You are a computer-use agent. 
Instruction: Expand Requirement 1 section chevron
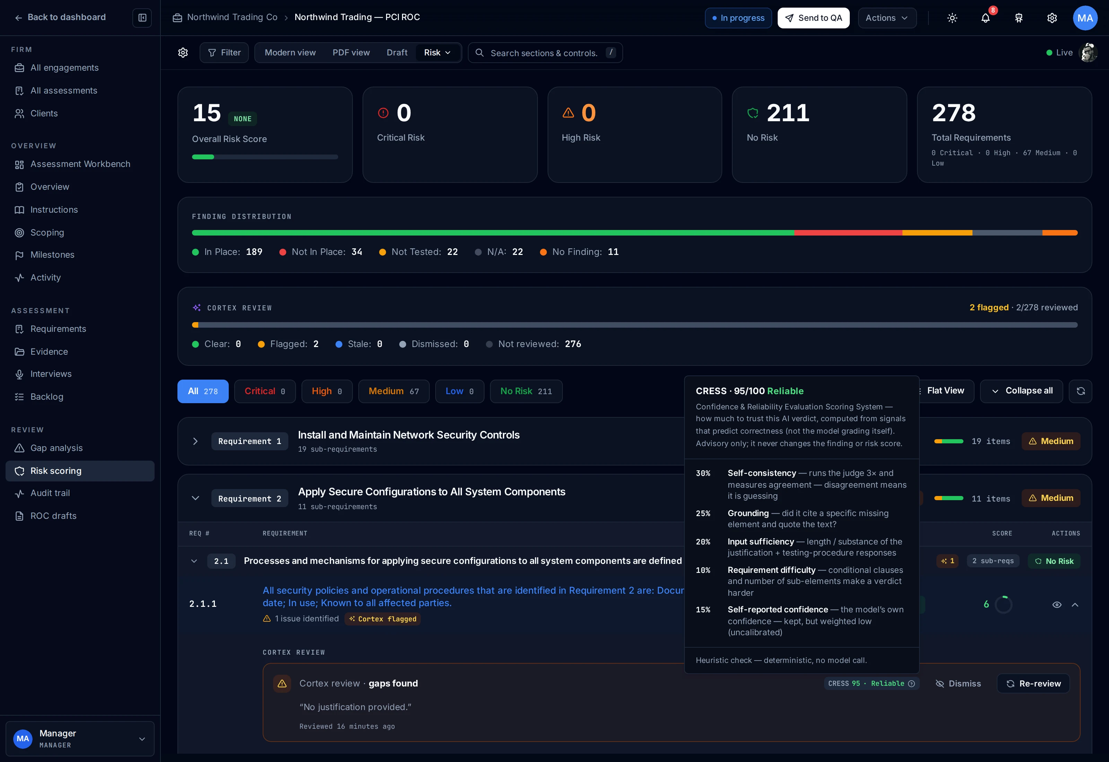coord(195,442)
